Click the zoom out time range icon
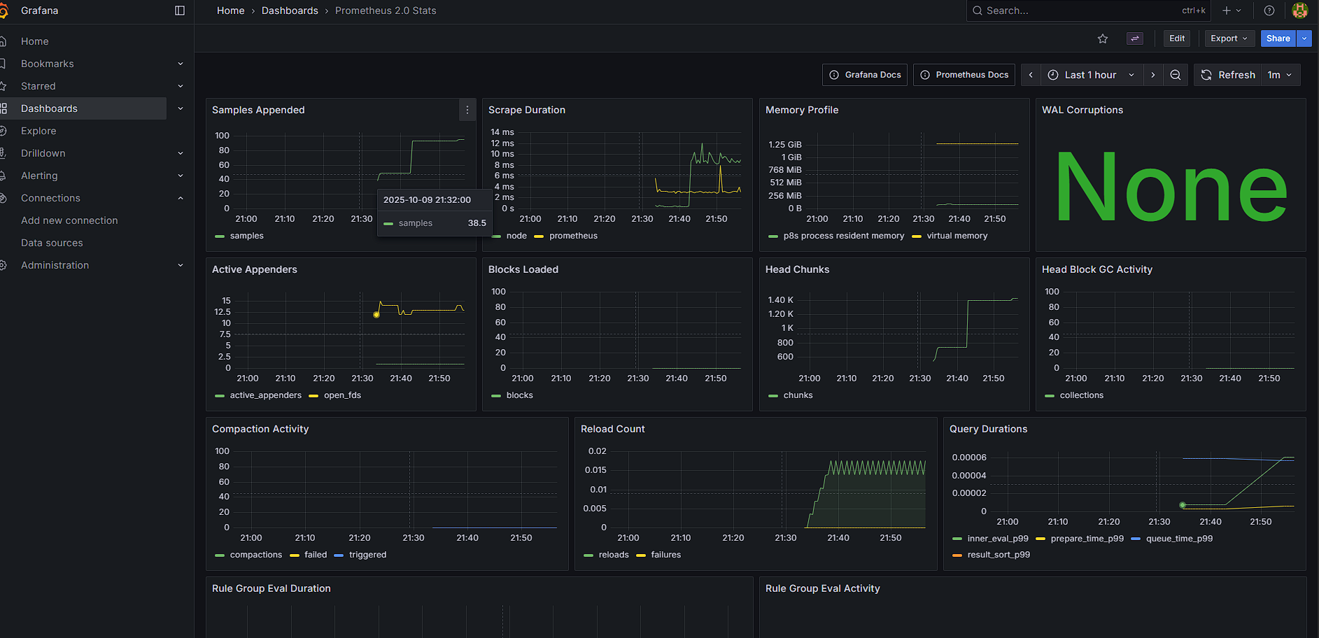The height and width of the screenshot is (638, 1319). [x=1176, y=75]
